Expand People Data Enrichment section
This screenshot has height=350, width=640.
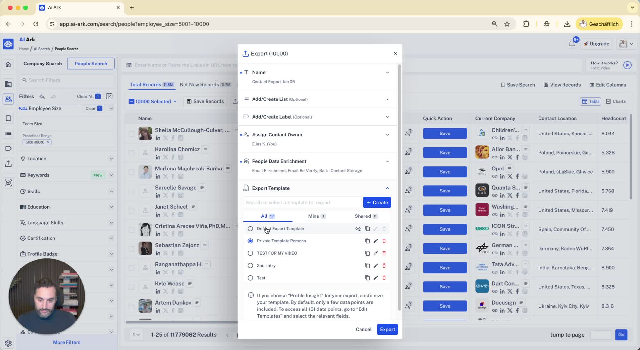click(x=387, y=161)
